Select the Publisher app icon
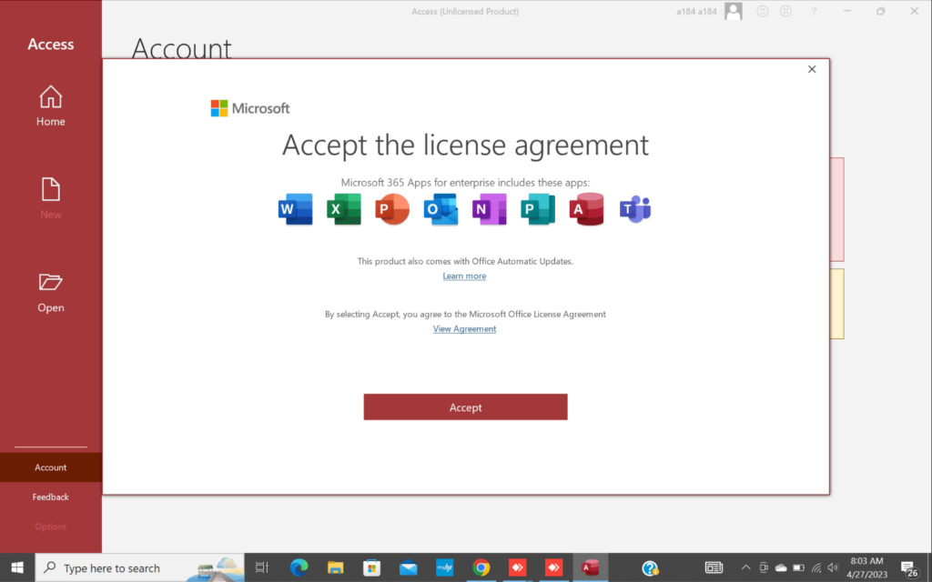 click(538, 209)
